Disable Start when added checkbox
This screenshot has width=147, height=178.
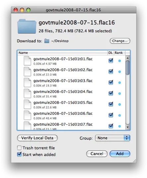(19, 154)
